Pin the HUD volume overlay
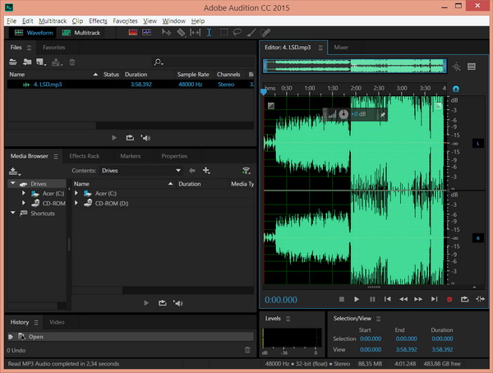The width and height of the screenshot is (493, 373). (x=382, y=115)
